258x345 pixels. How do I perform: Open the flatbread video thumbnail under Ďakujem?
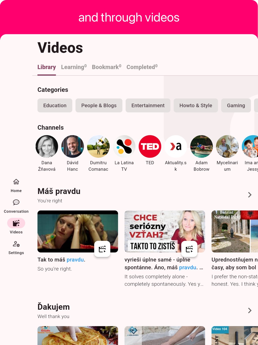click(x=78, y=335)
